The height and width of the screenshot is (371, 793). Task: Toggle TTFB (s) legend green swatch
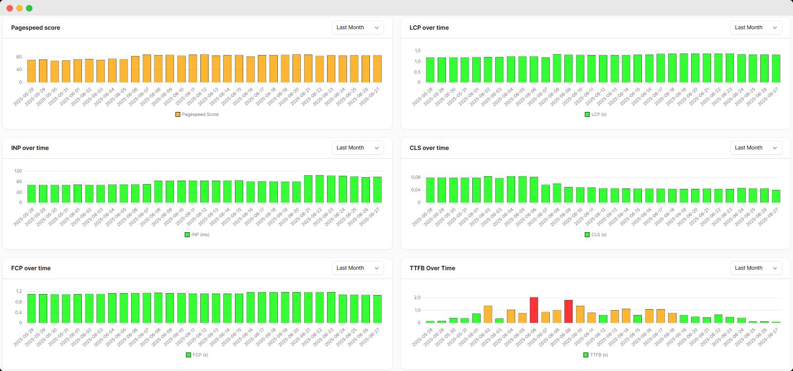pos(586,355)
